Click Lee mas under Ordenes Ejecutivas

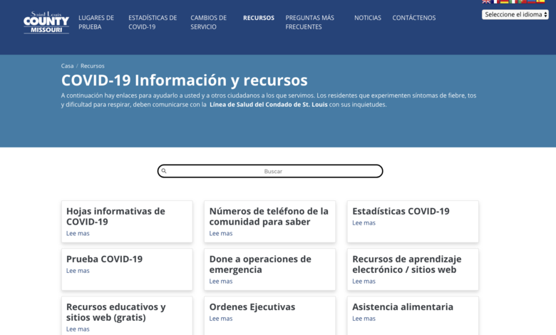pyautogui.click(x=220, y=319)
